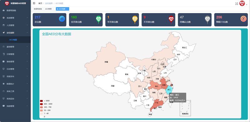Image resolution: width=250 pixels, height=122 pixels.
Task: Collapse the 定位追踪 sidebar menu
Action: click(15, 33)
